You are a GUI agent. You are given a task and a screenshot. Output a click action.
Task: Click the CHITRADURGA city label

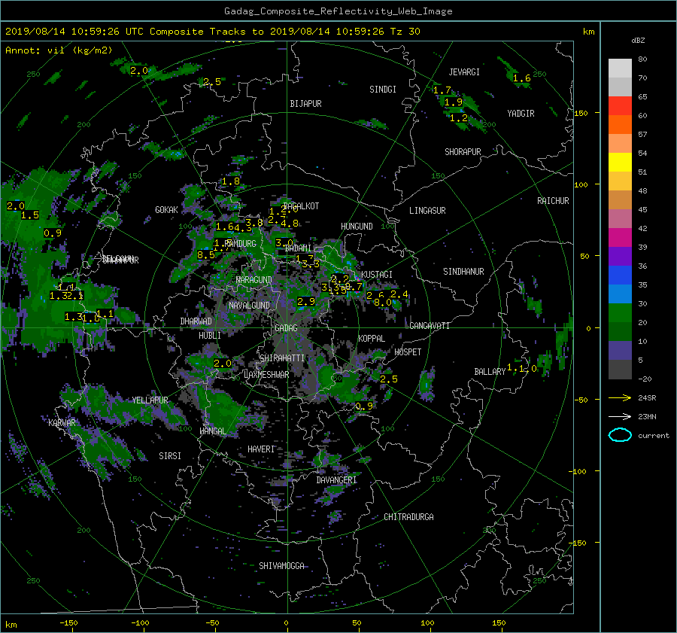pyautogui.click(x=409, y=517)
